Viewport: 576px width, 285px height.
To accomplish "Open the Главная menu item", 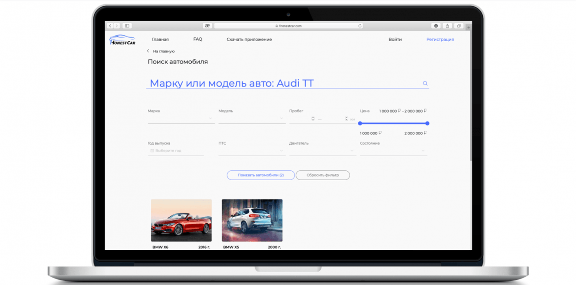I will (160, 39).
